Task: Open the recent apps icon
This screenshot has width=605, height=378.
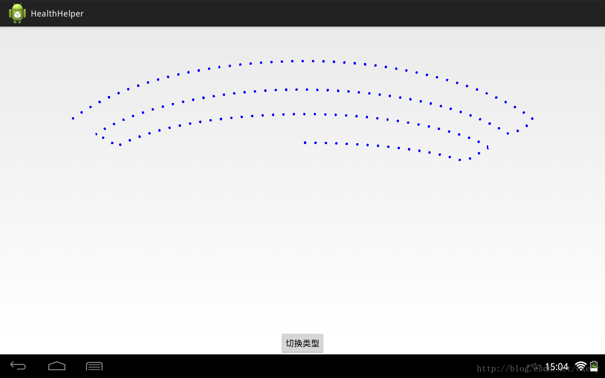Action: click(x=94, y=366)
